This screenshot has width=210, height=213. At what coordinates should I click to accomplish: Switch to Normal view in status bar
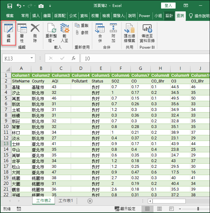(147, 209)
